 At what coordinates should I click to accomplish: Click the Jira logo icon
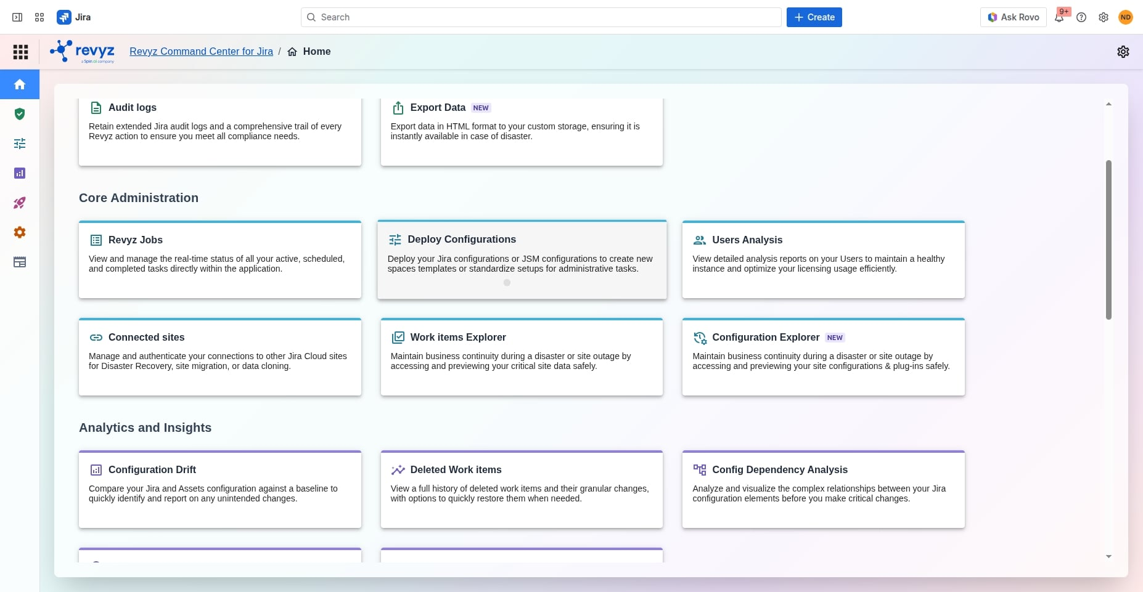(63, 17)
